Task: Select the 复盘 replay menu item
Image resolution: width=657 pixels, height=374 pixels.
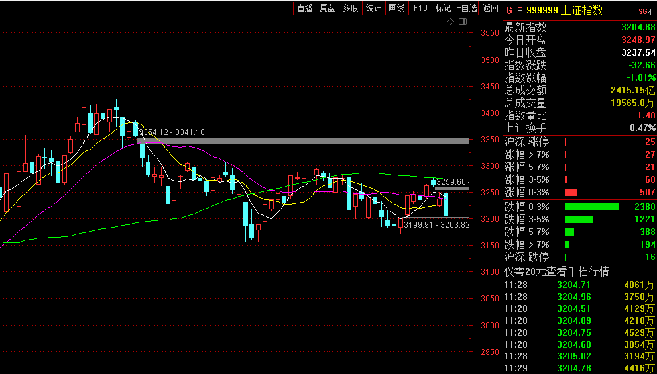Action: pyautogui.click(x=328, y=8)
